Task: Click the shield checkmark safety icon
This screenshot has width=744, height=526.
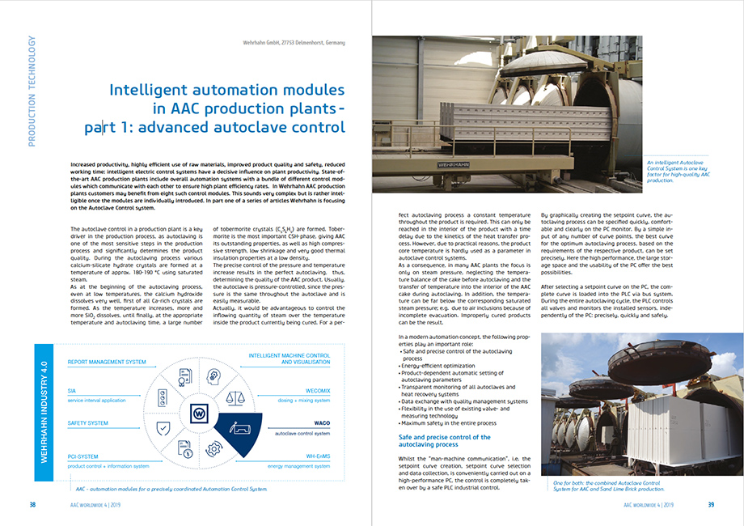Action: pyautogui.click(x=163, y=429)
